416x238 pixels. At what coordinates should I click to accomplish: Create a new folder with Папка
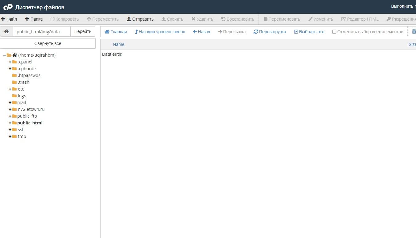coord(34,19)
